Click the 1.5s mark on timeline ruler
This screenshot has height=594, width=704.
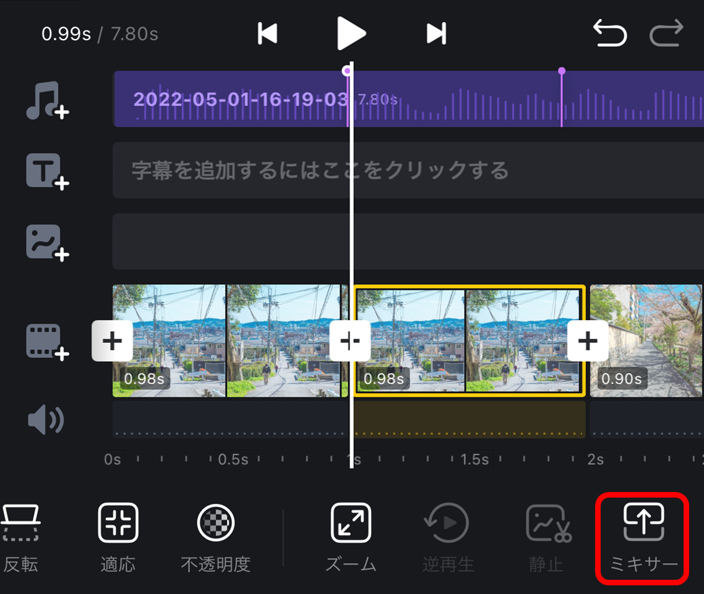(x=474, y=459)
